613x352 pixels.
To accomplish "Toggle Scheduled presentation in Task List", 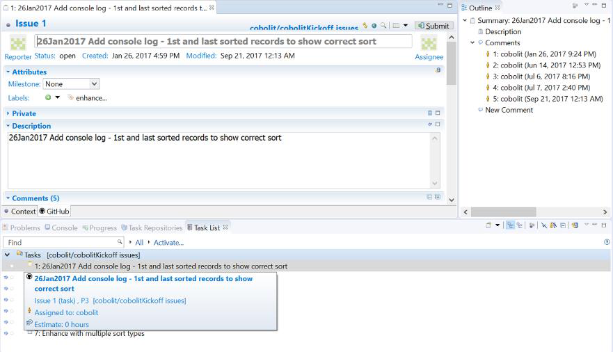I will coord(519,225).
